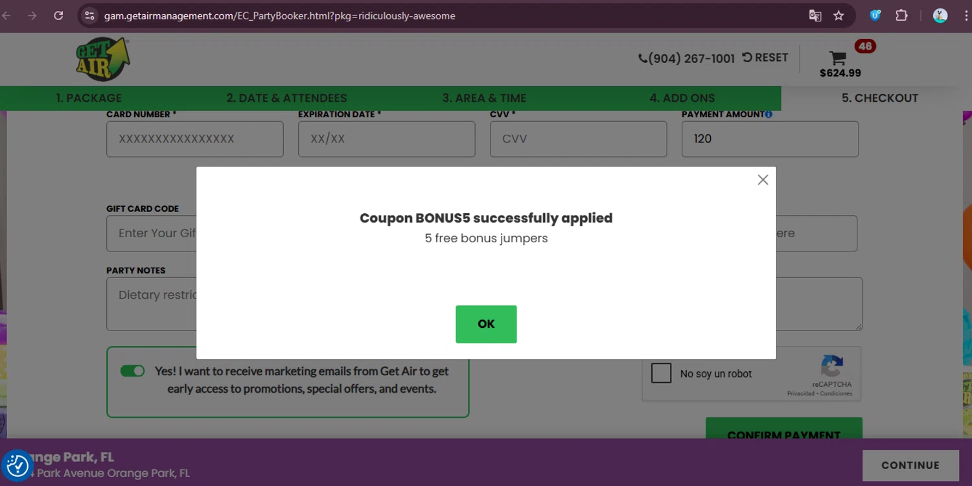Reload the browser page
The image size is (972, 486).
click(58, 16)
